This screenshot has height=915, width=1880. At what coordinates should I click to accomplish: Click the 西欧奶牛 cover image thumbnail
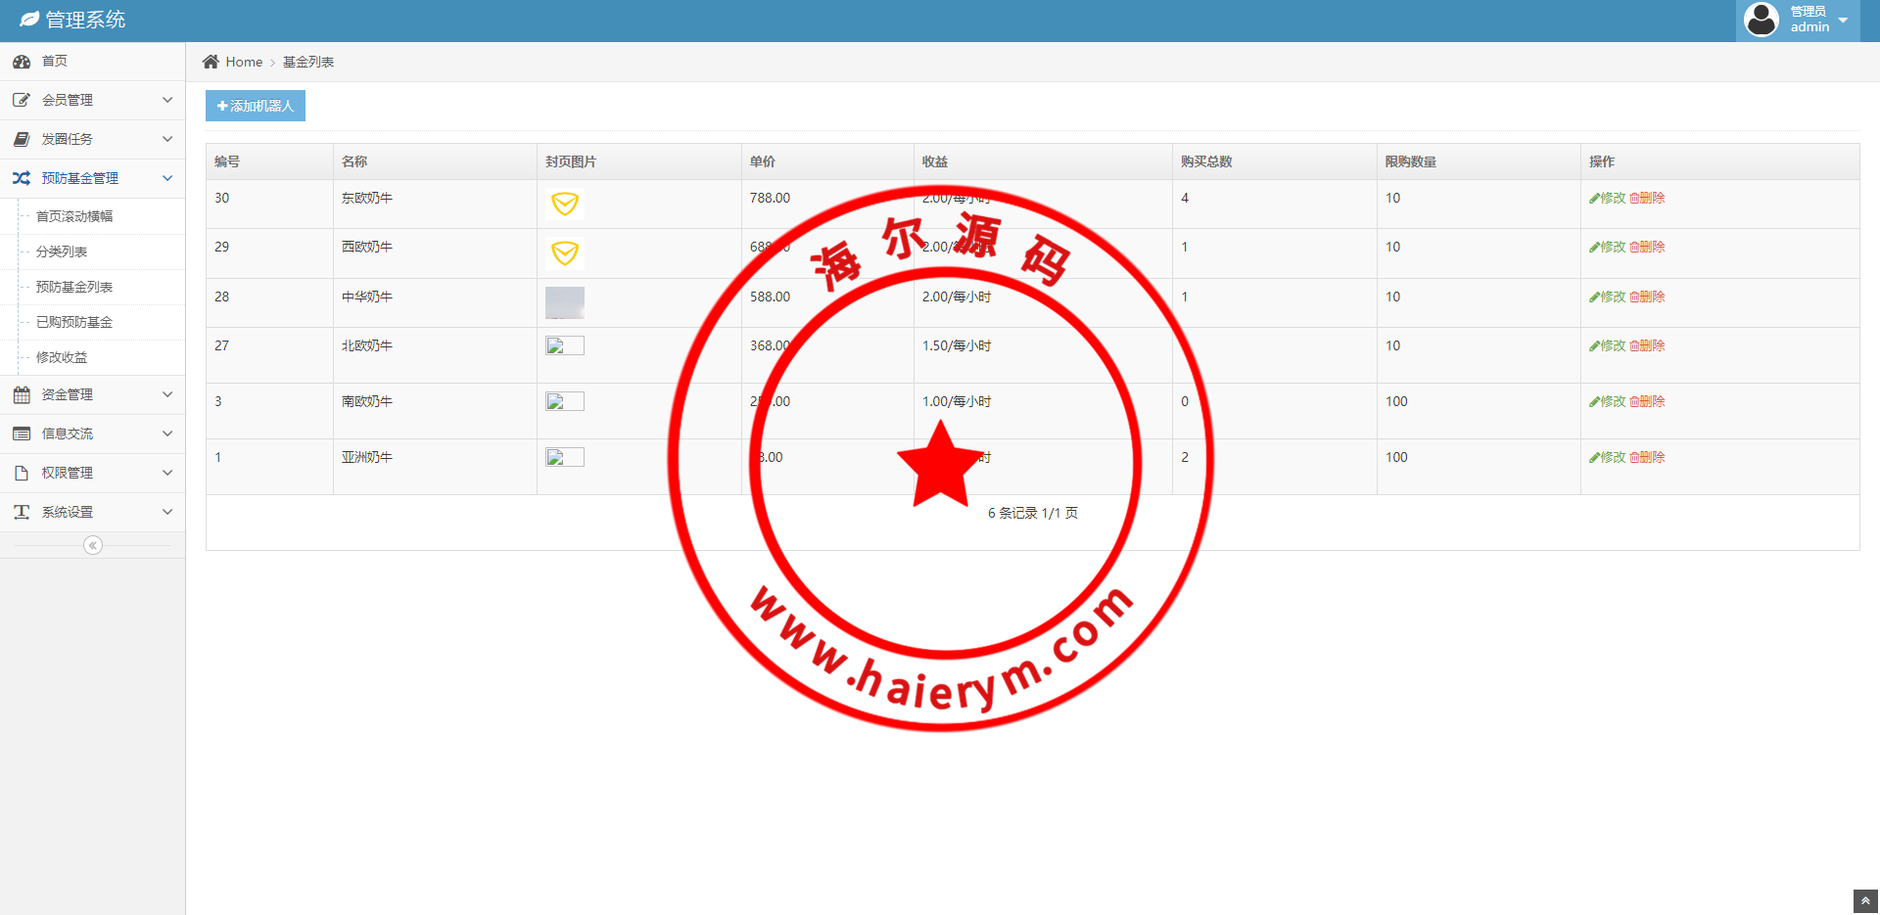565,253
